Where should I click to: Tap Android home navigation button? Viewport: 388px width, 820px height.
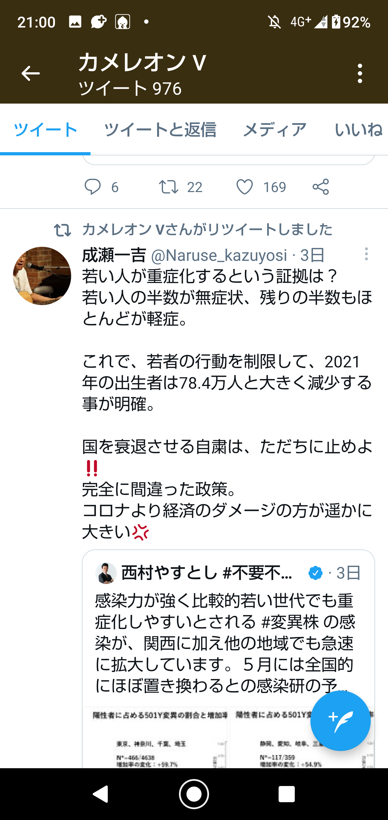point(194,794)
